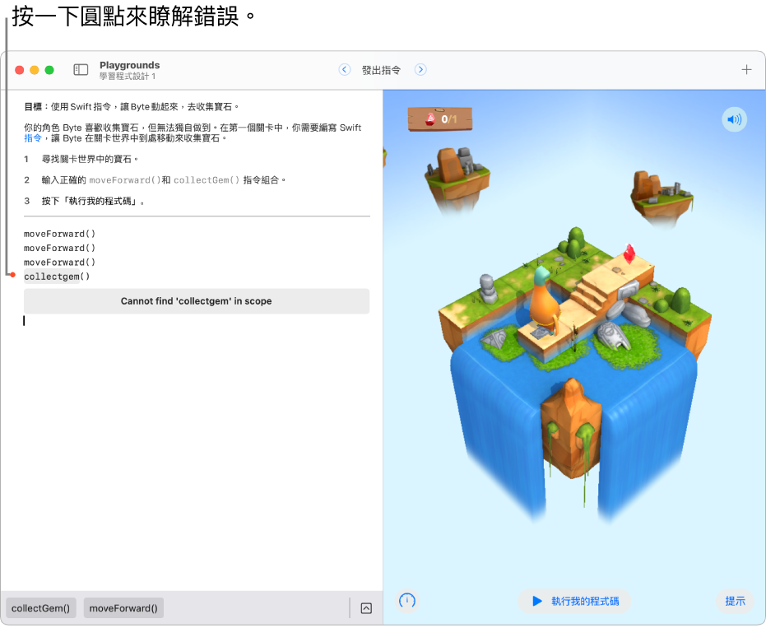
Task: Run code with 執行我的程式碼 button
Action: (x=574, y=601)
